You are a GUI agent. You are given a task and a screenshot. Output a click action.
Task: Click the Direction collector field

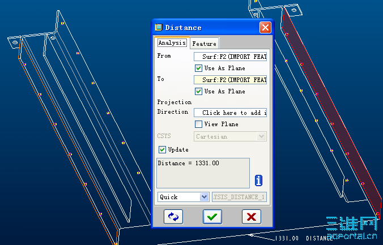tap(230, 113)
